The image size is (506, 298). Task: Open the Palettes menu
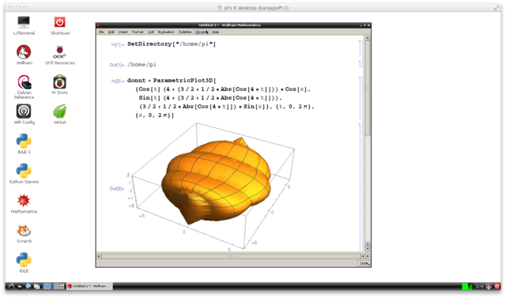(x=185, y=32)
